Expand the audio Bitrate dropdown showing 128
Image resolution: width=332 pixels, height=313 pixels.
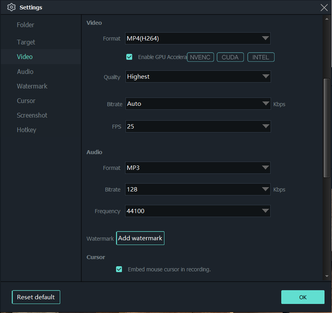pos(198,189)
